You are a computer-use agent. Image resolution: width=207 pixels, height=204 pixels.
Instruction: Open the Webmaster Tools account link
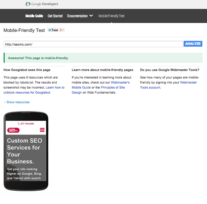coord(168,85)
